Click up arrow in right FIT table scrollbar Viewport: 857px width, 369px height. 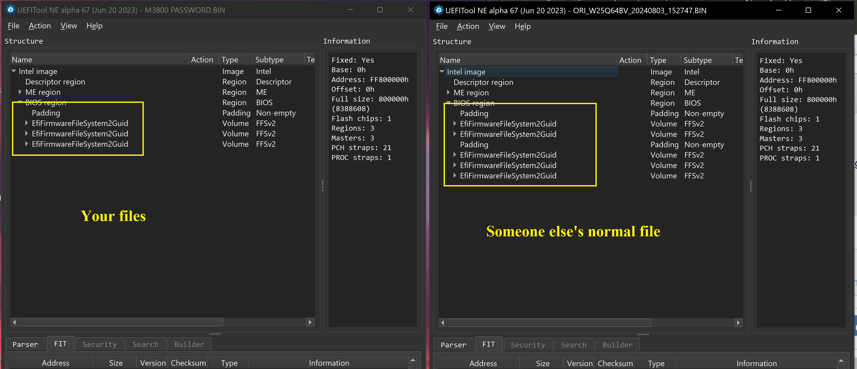coord(841,361)
